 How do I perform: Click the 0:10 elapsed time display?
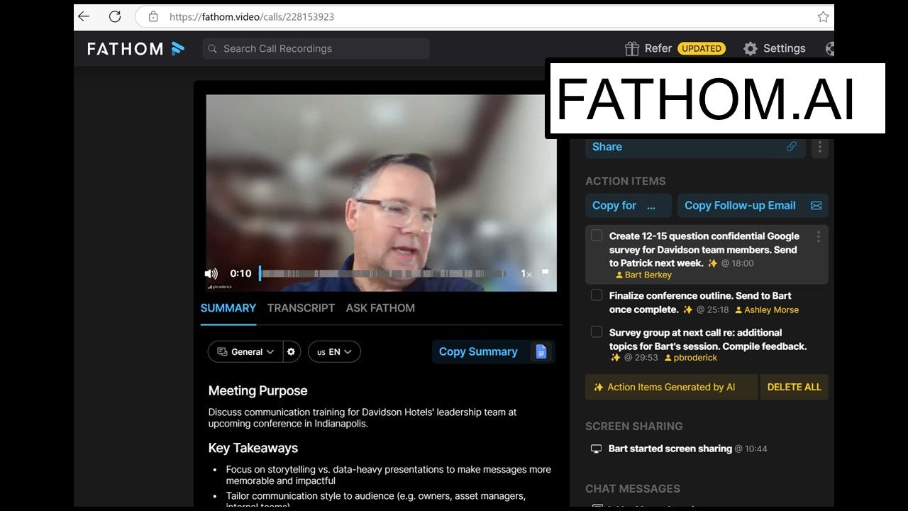pos(240,273)
